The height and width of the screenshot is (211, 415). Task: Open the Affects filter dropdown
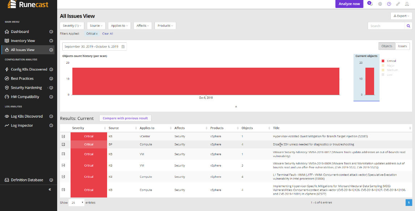click(143, 26)
